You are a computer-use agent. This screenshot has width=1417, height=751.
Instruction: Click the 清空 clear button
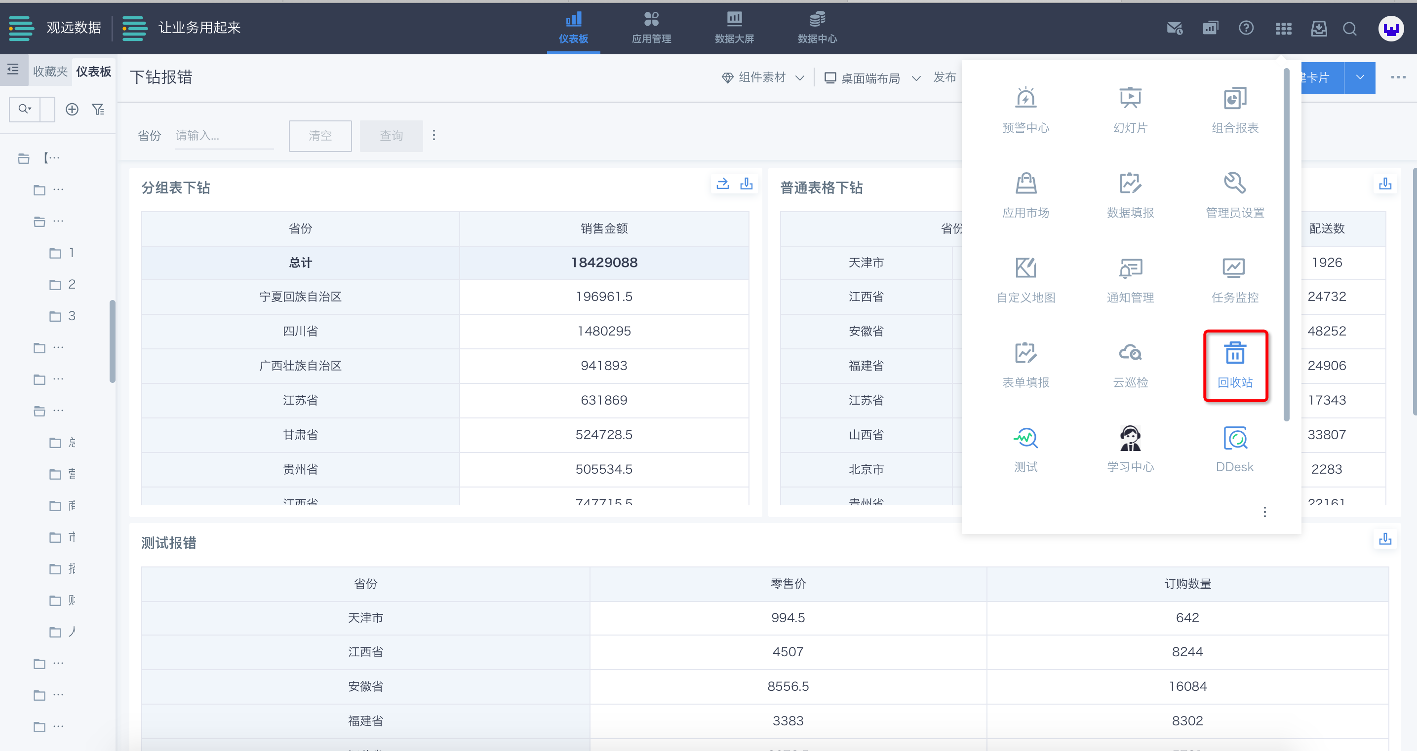click(320, 136)
